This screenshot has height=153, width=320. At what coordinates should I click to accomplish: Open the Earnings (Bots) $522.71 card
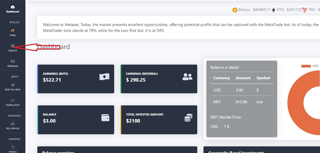pyautogui.click(x=76, y=79)
